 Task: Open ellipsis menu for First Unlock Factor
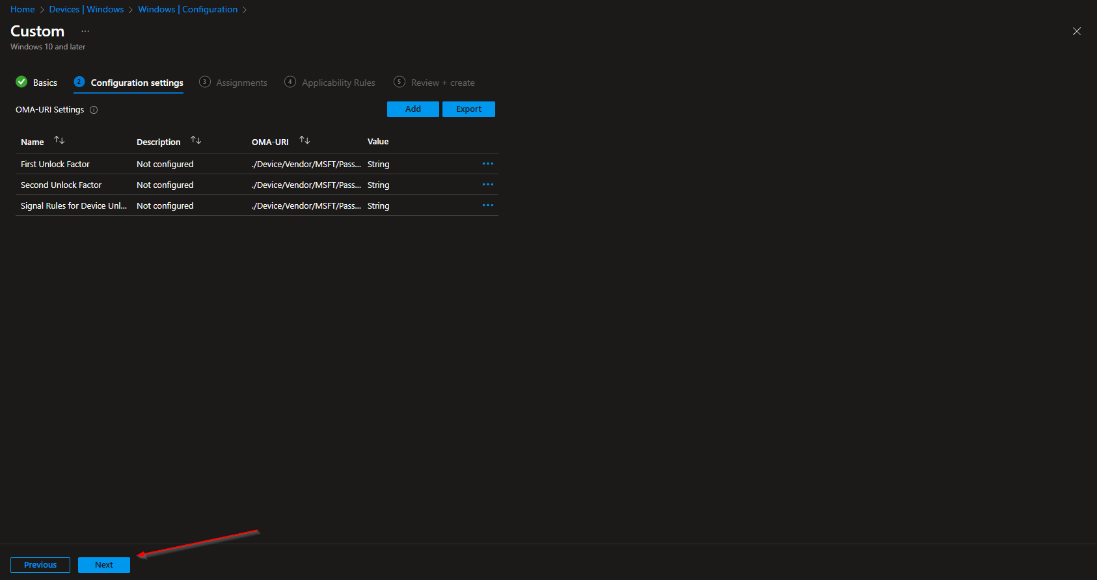[x=487, y=164]
